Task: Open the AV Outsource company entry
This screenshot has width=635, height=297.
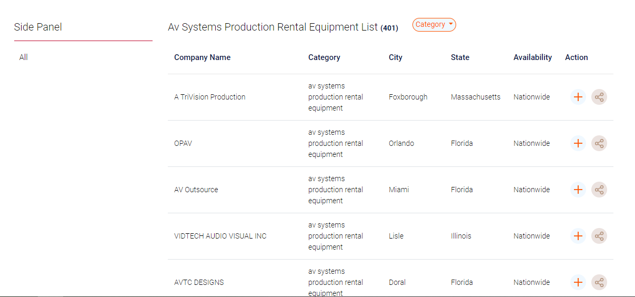Action: coord(196,190)
